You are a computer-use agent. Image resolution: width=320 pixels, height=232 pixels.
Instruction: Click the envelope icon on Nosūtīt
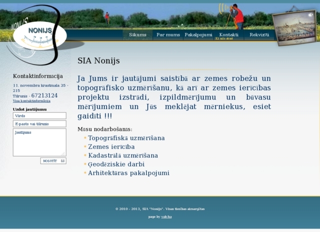point(62,161)
